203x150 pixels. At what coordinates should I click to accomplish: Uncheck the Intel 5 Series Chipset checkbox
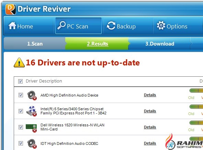tap(21, 111)
